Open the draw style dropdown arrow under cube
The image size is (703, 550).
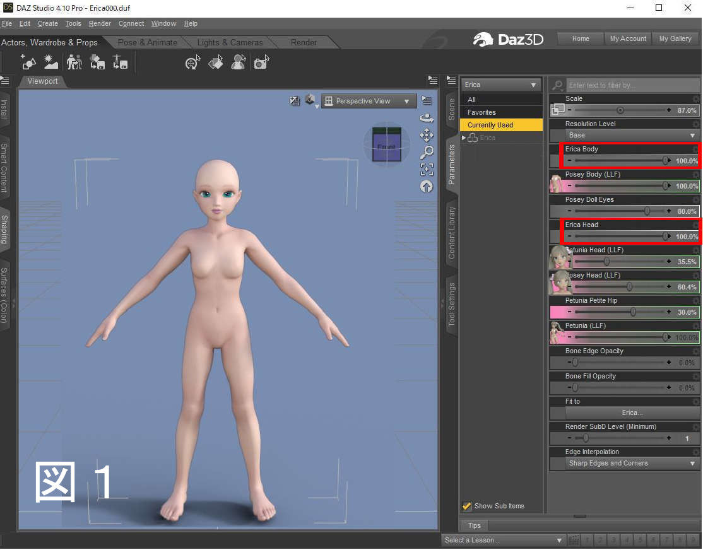click(317, 107)
